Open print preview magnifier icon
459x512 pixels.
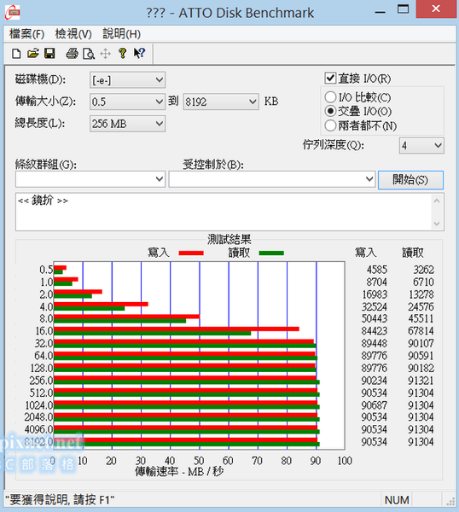89,54
